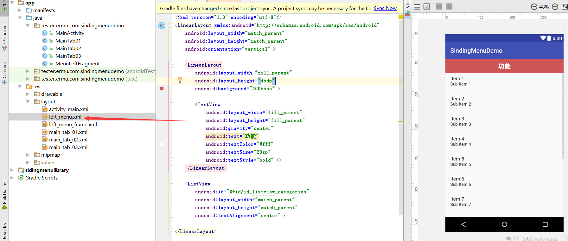Collapse the layout folder
This screenshot has height=241, width=568.
(28, 101)
